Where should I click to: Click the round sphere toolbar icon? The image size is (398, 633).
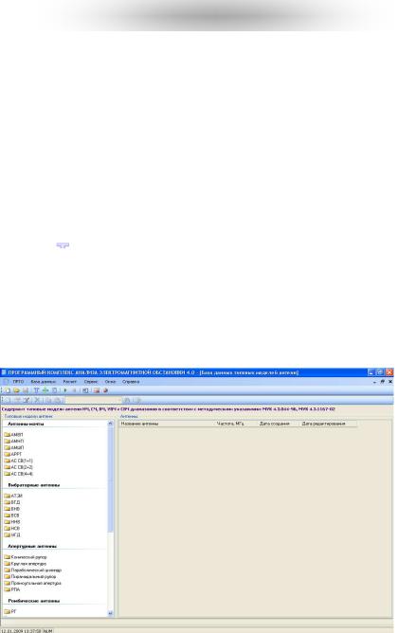106,390
